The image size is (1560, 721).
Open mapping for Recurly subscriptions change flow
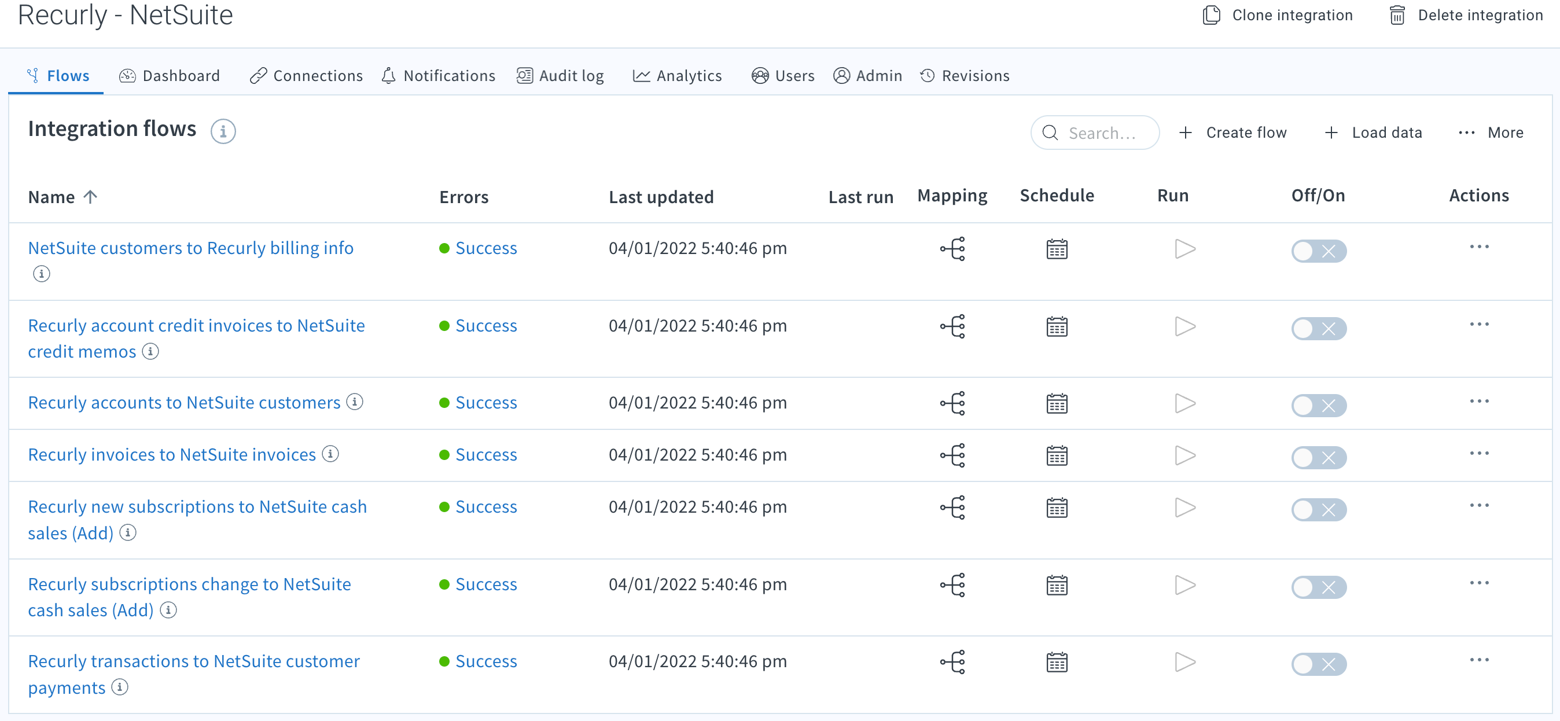(952, 585)
